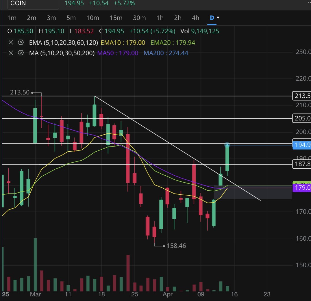This screenshot has width=311, height=301.
Task: Open MA indicator settings hexagon icon
Action: coord(21,53)
